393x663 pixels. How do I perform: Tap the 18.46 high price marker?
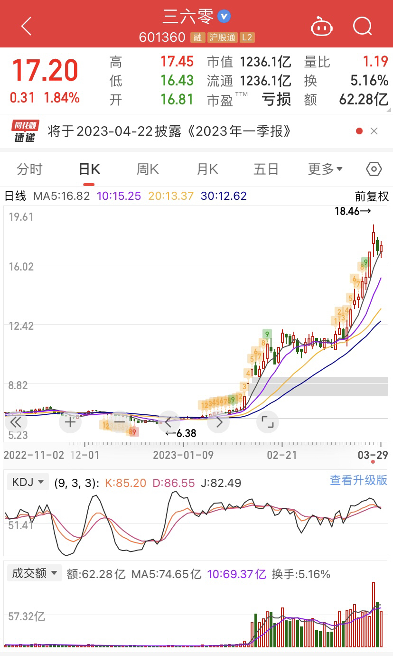tap(352, 212)
